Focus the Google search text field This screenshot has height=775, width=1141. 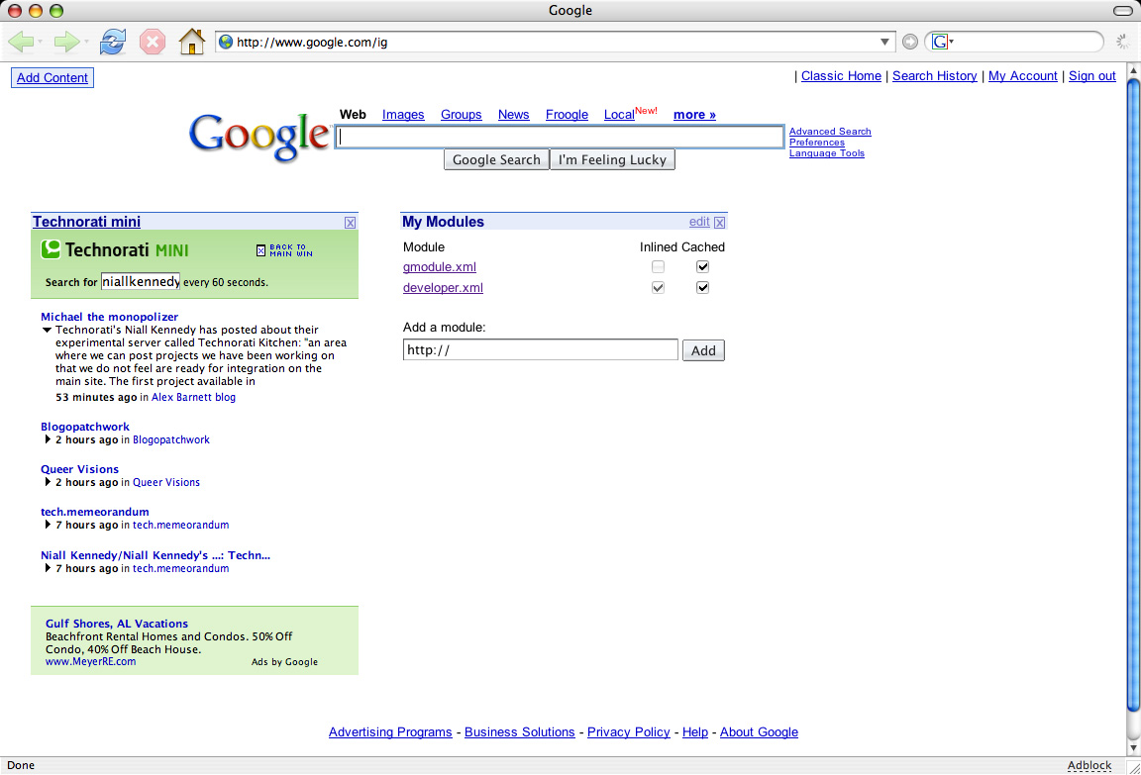[559, 137]
